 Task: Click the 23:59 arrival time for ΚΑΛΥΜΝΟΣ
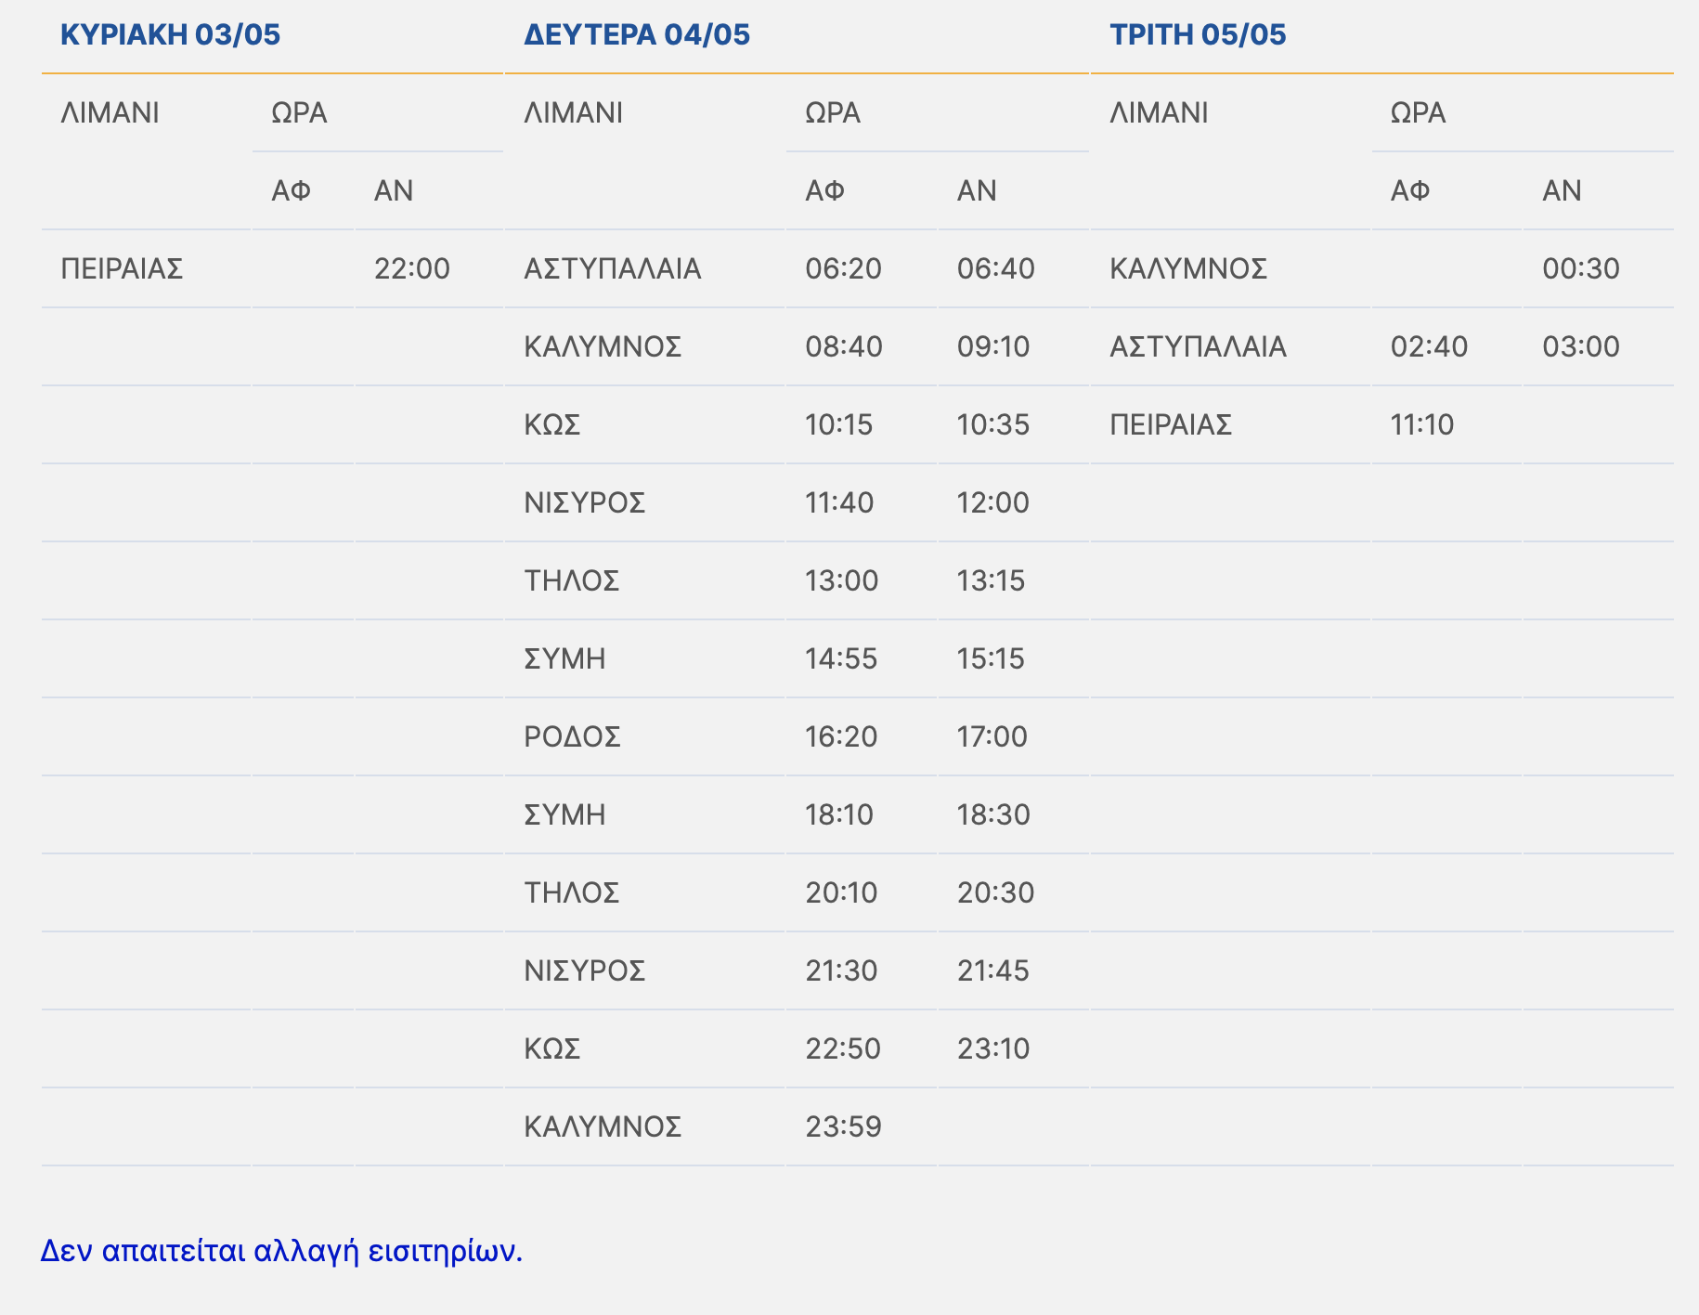coord(843,1126)
